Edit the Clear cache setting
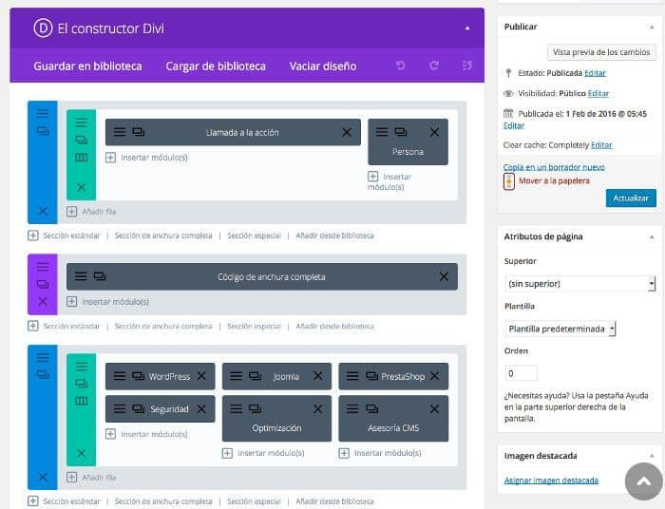665x509 pixels. point(601,145)
